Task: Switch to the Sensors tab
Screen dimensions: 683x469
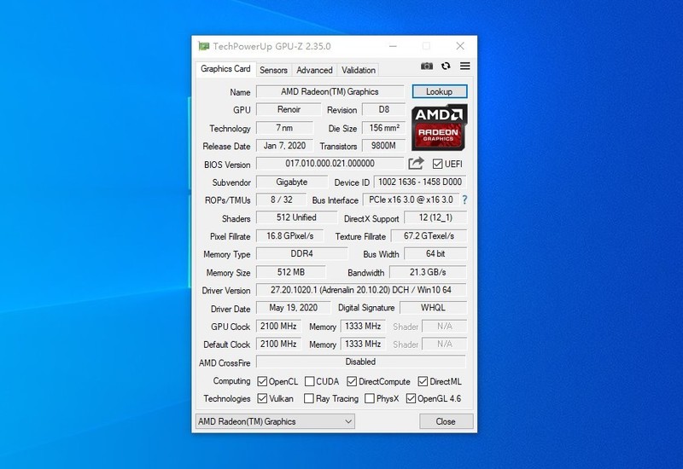Action: [x=273, y=70]
